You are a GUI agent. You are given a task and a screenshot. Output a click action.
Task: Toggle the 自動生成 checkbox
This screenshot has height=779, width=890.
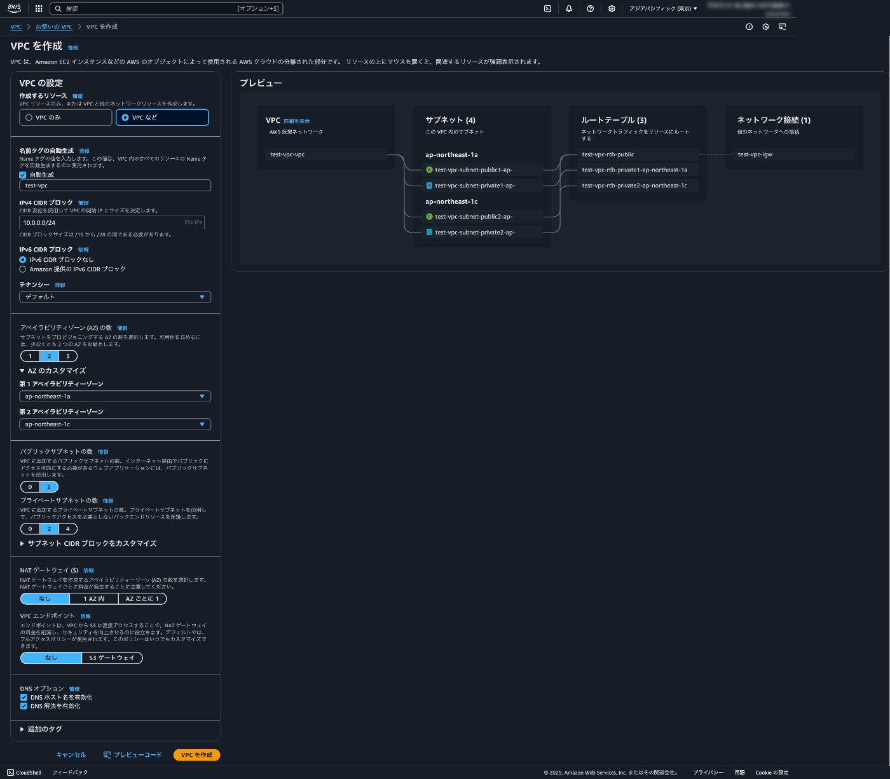tap(23, 175)
